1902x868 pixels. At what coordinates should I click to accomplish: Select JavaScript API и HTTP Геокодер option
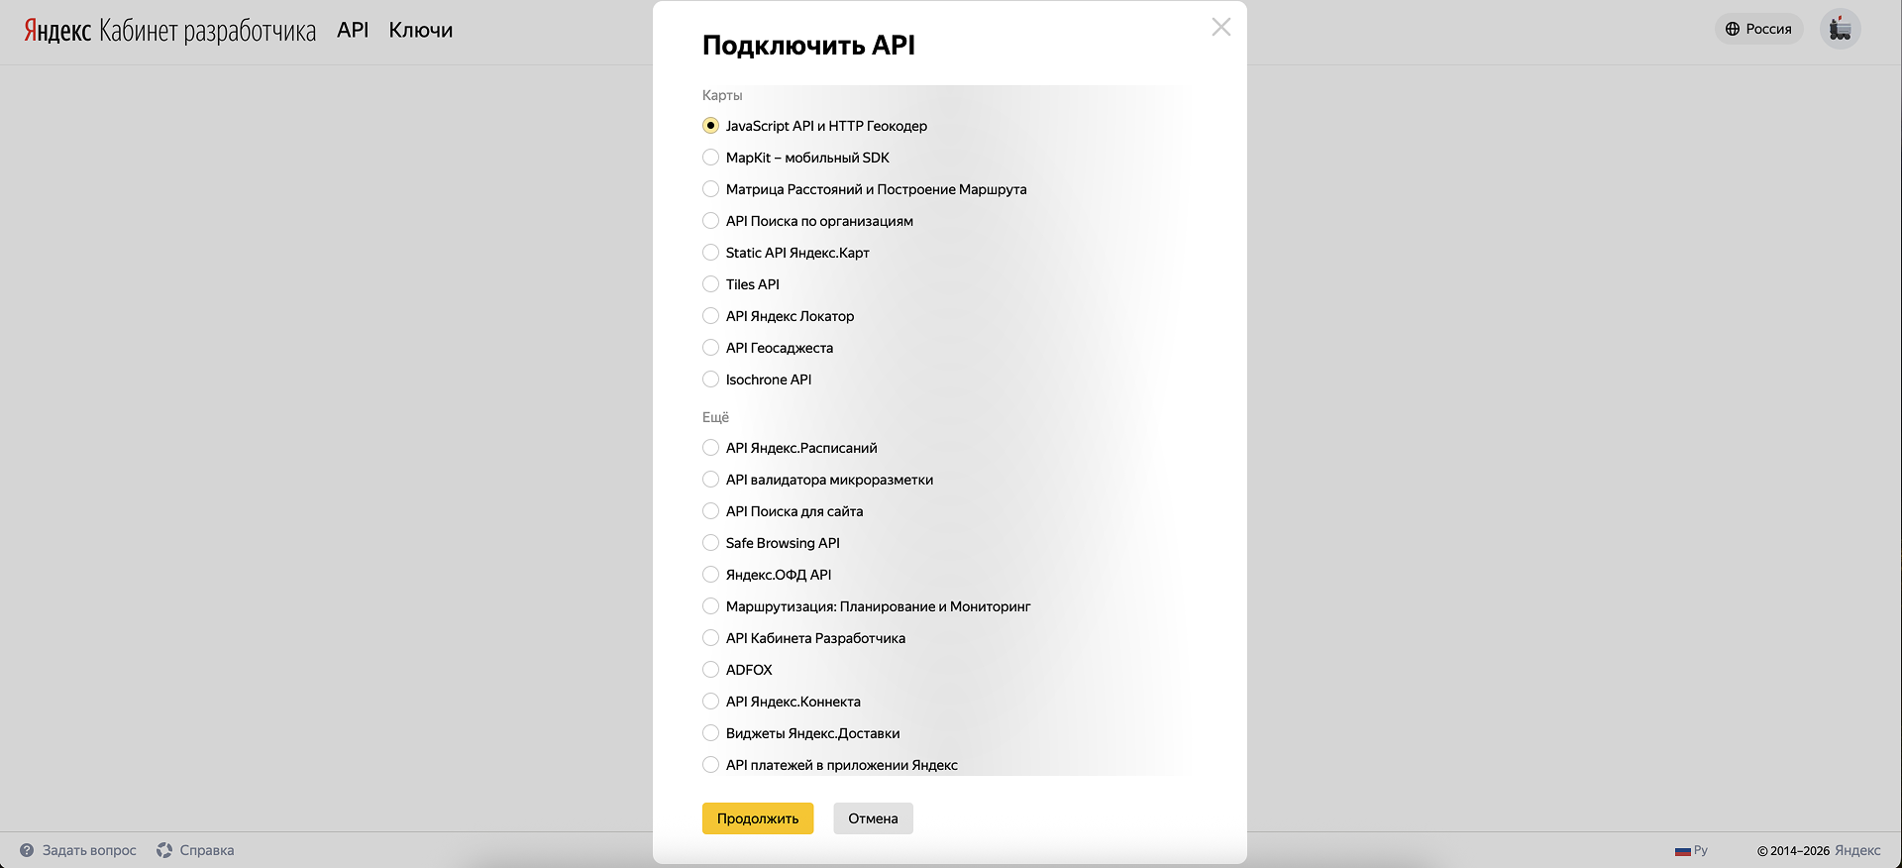pos(710,126)
